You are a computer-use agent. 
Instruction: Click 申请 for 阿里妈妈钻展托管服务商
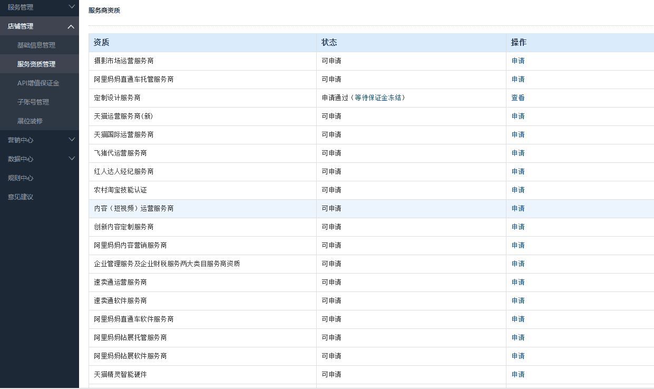518,338
